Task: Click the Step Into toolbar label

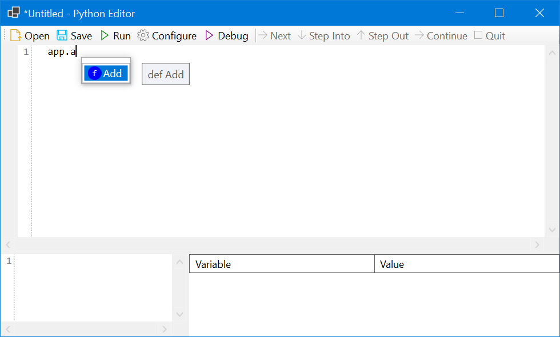Action: [x=329, y=36]
